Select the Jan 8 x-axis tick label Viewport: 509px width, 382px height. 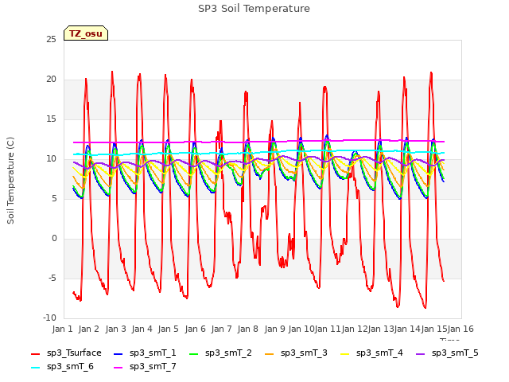click(247, 329)
